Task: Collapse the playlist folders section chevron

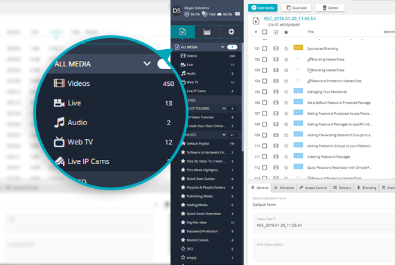Action: click(x=224, y=109)
